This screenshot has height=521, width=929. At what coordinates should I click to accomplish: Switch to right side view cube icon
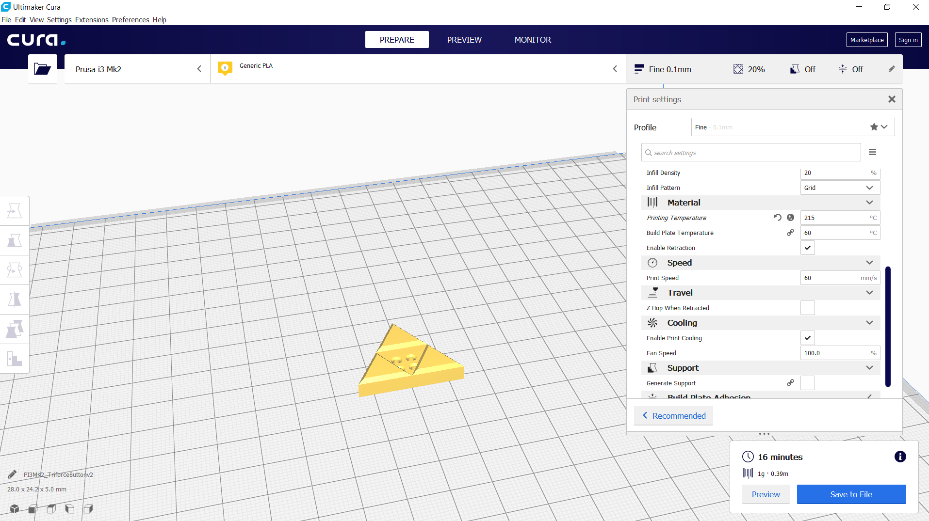(88, 508)
